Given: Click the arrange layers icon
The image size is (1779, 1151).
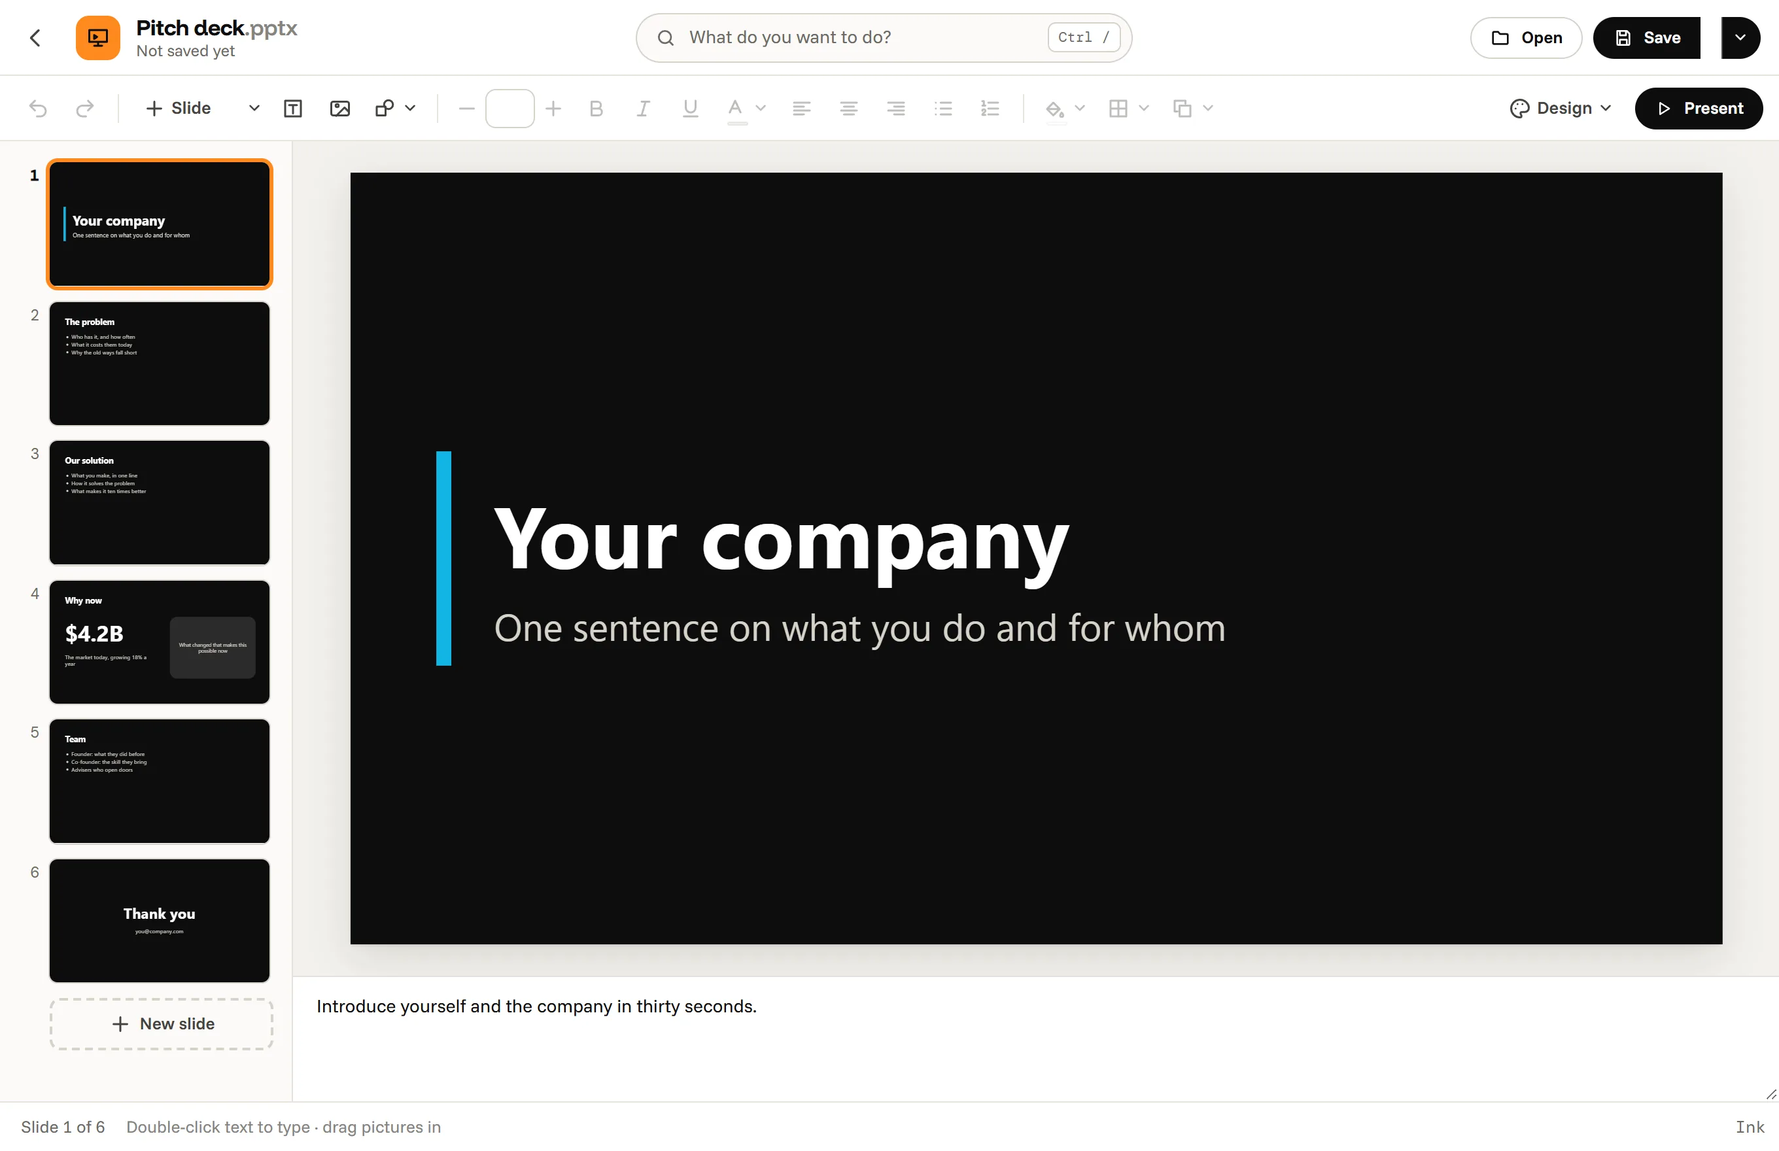Looking at the screenshot, I should tap(1183, 109).
